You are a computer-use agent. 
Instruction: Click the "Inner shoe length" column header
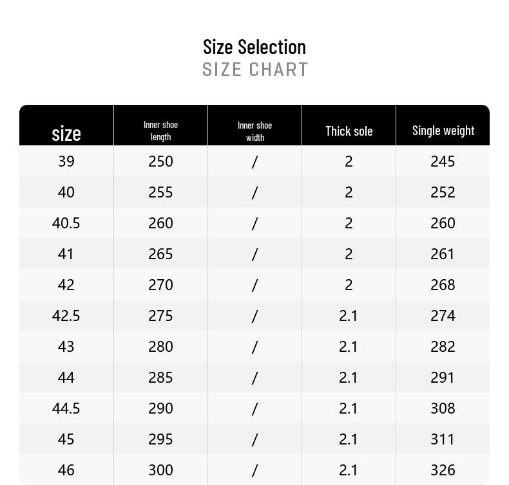(x=160, y=131)
